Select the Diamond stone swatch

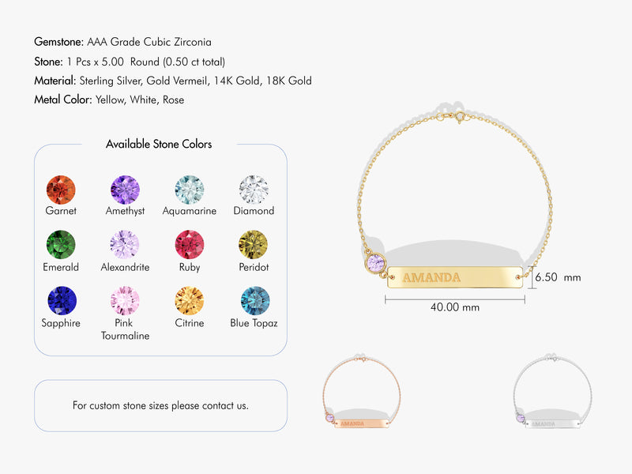(254, 190)
